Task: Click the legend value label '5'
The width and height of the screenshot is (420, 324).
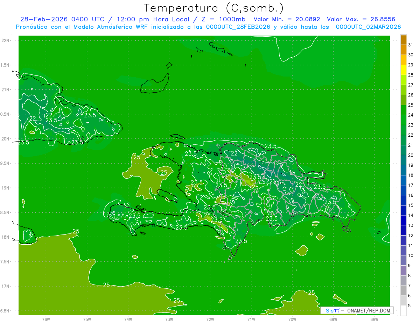Action: pos(409,306)
